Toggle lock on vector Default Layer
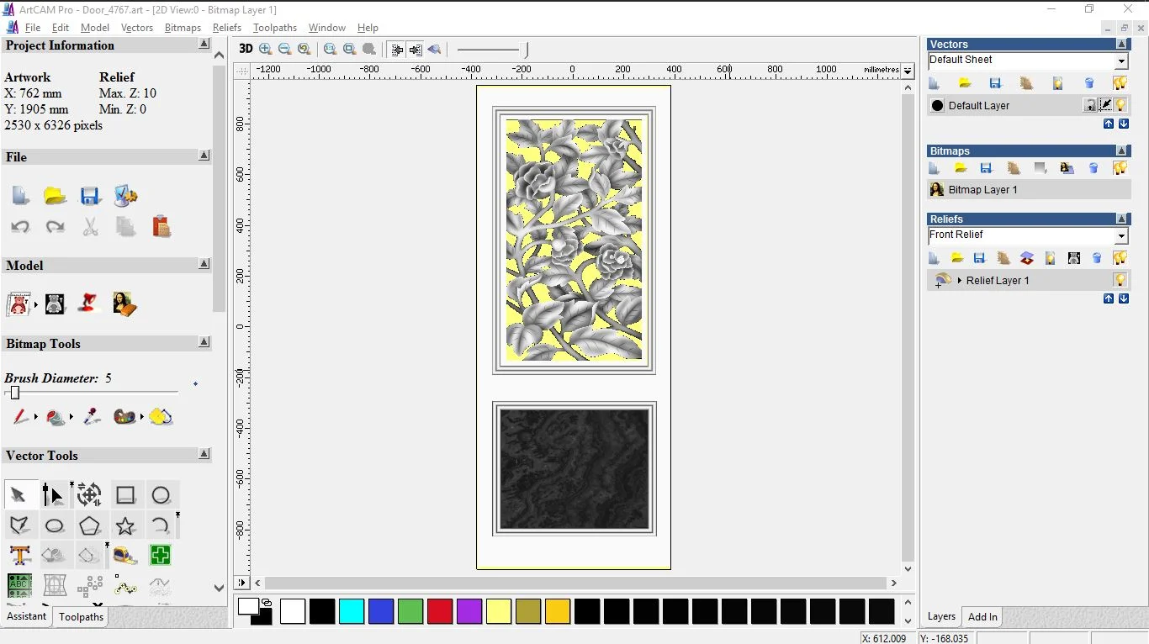Viewport: 1149px width, 644px height. coord(1090,105)
